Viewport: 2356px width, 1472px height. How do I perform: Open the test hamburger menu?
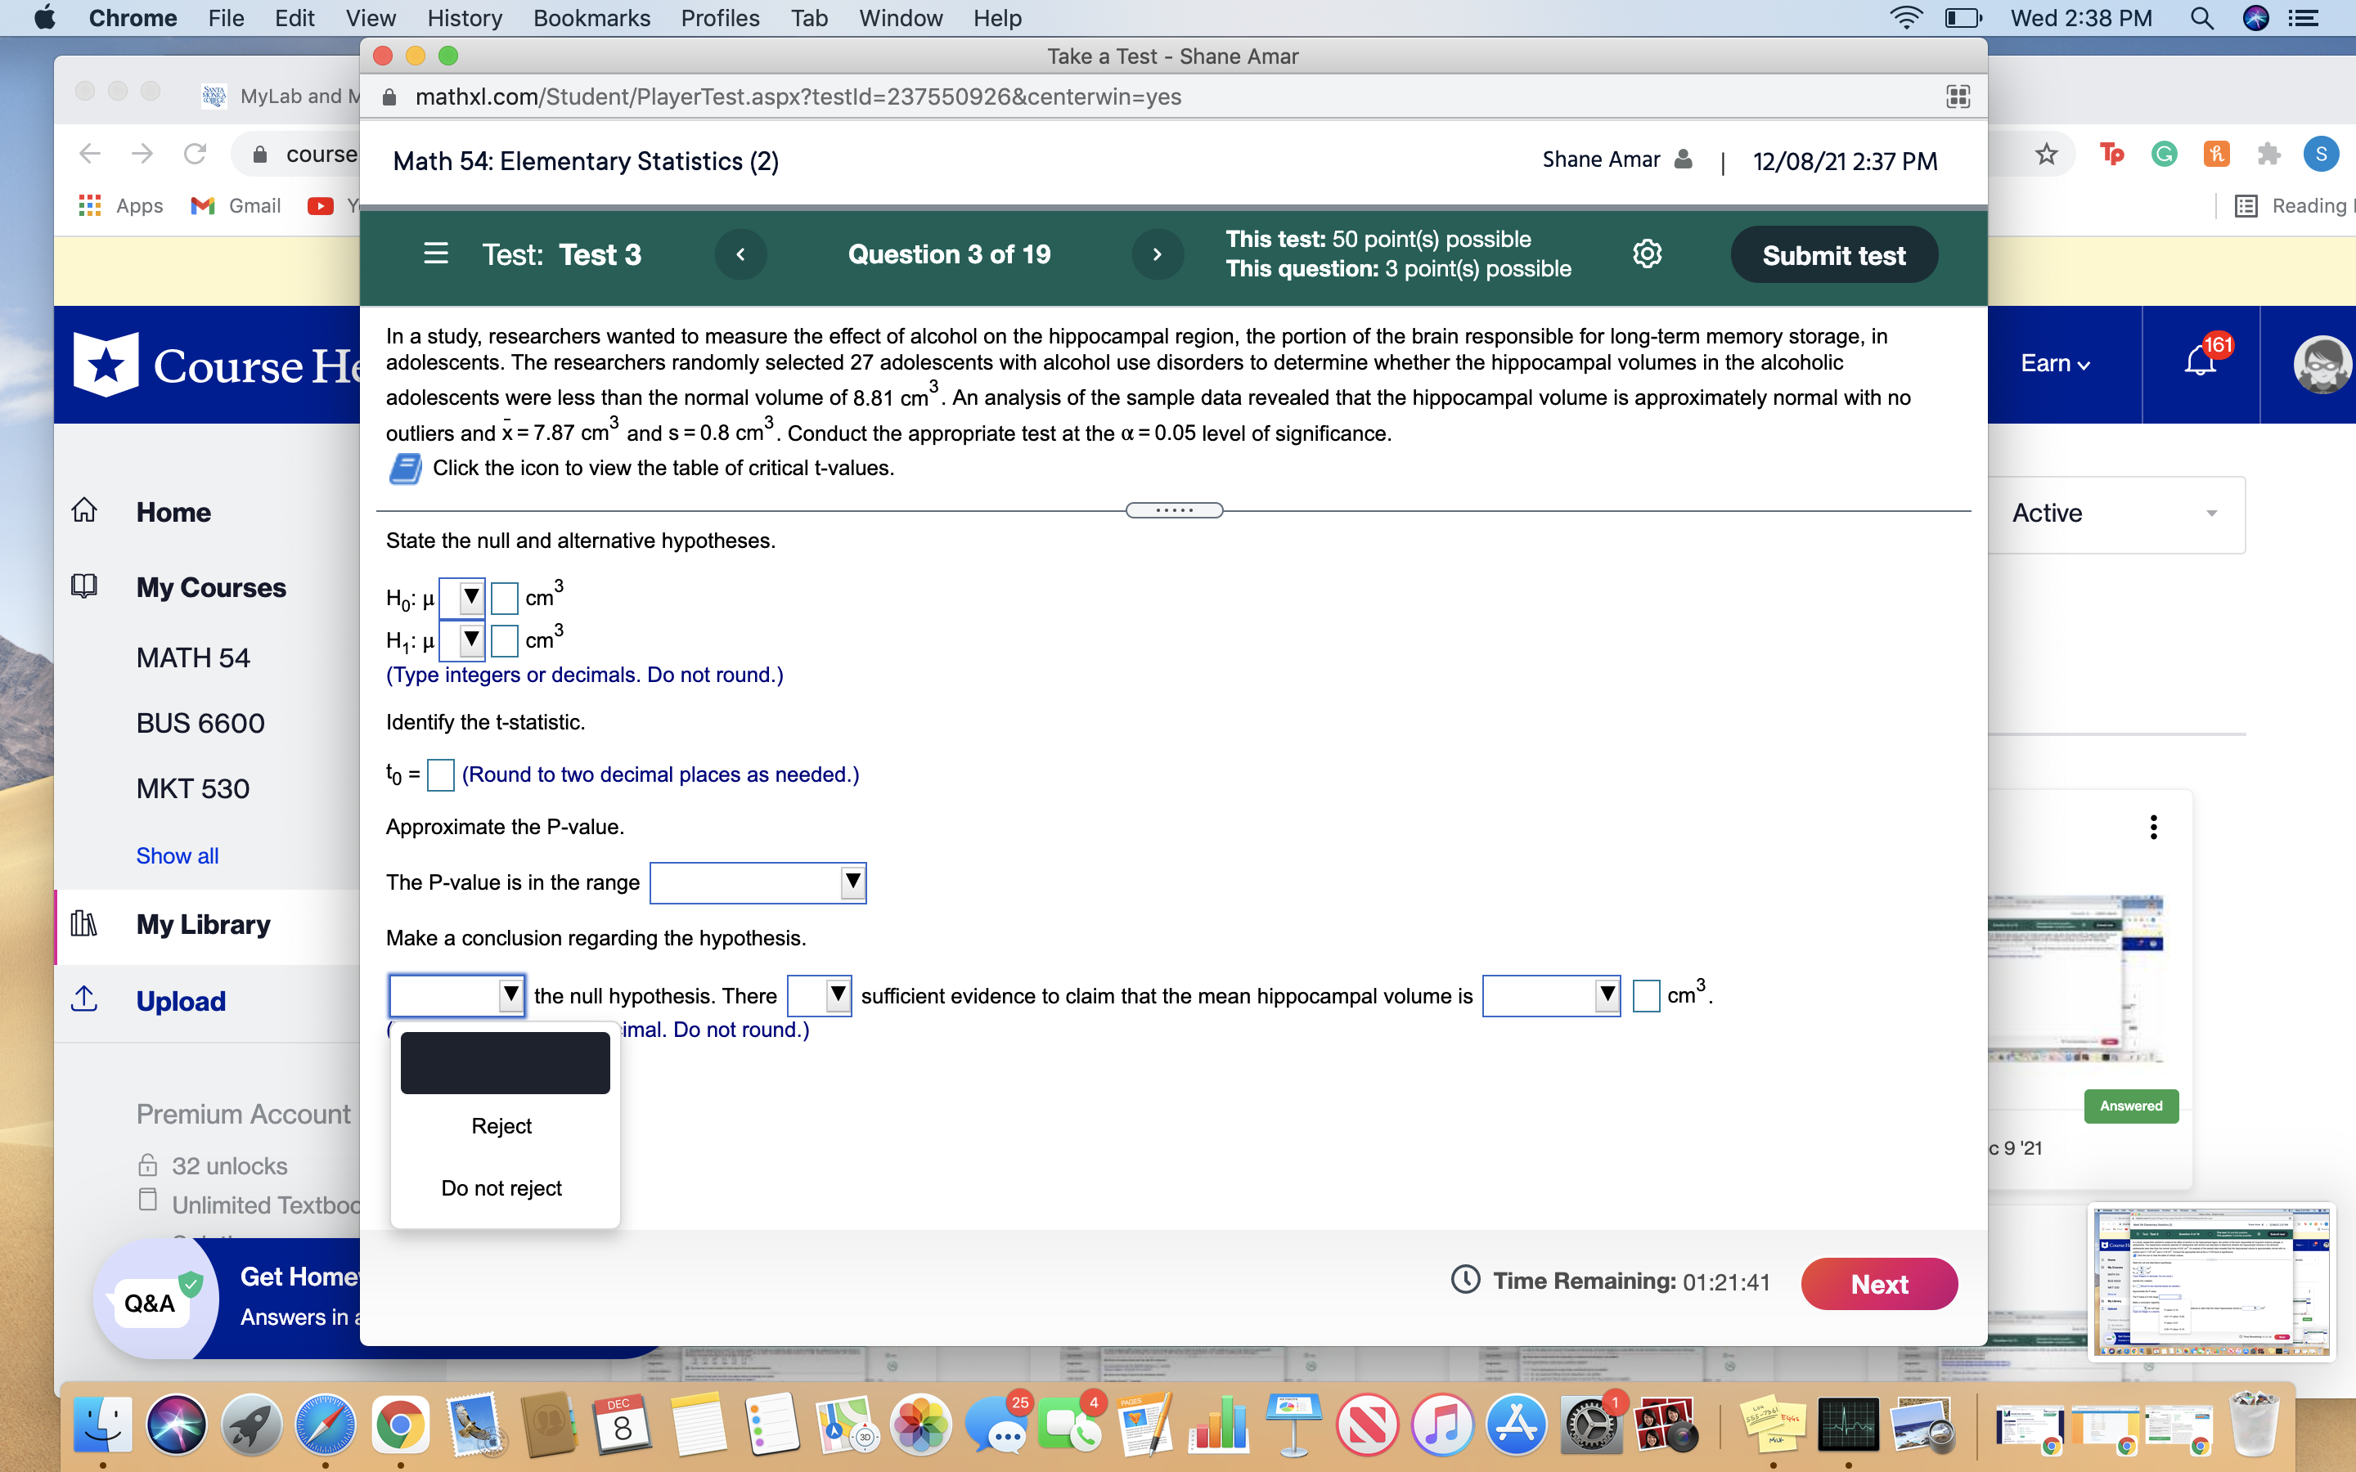(x=435, y=254)
